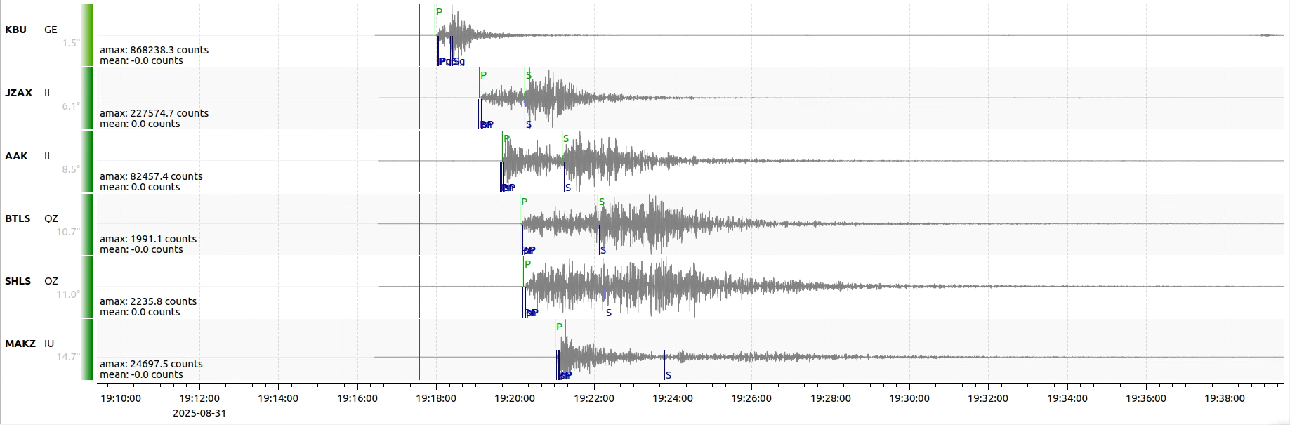
Task: Click the green status bar beside KBU
Action: pos(86,35)
